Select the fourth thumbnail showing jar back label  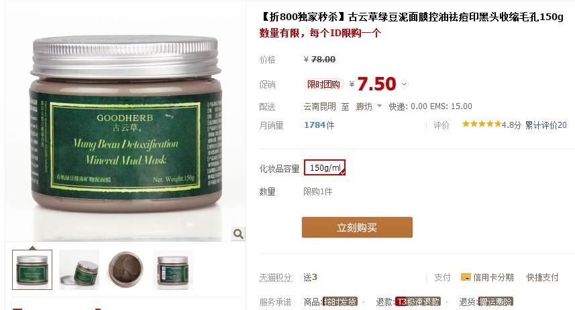coord(172,270)
